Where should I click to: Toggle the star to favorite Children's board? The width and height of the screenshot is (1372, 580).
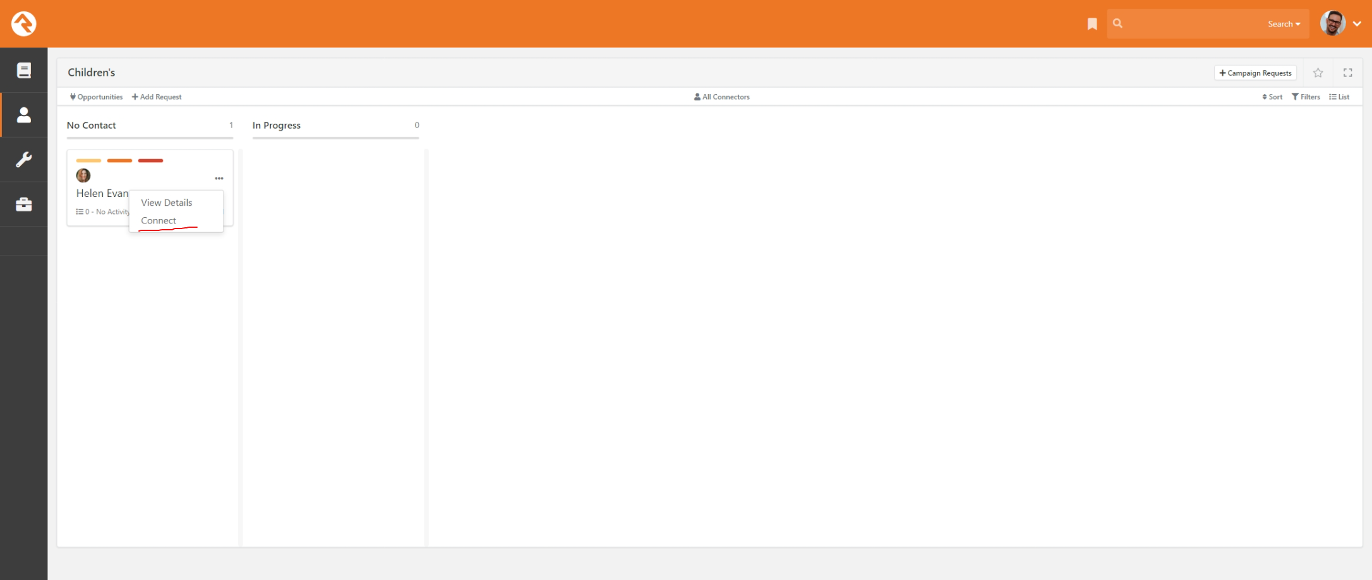pyautogui.click(x=1318, y=73)
